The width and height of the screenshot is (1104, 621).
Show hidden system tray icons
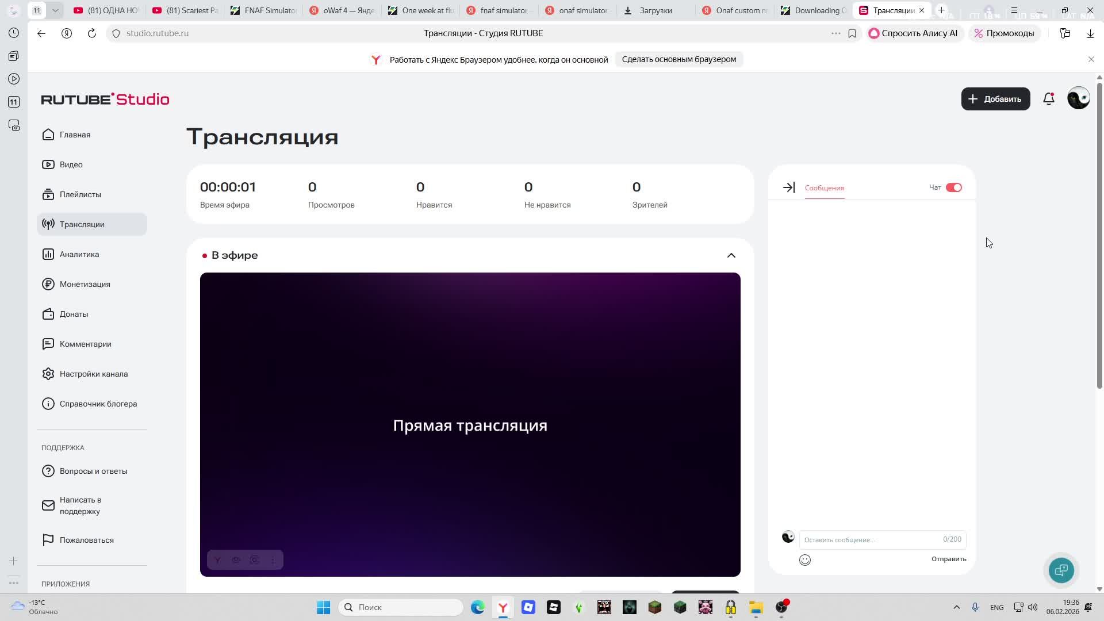coord(956,607)
